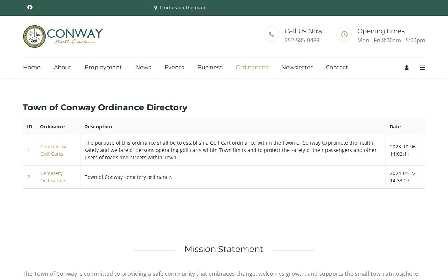
Task: Click the Mon - Fri 8:00am - 5:00pm hours
Action: [391, 40]
